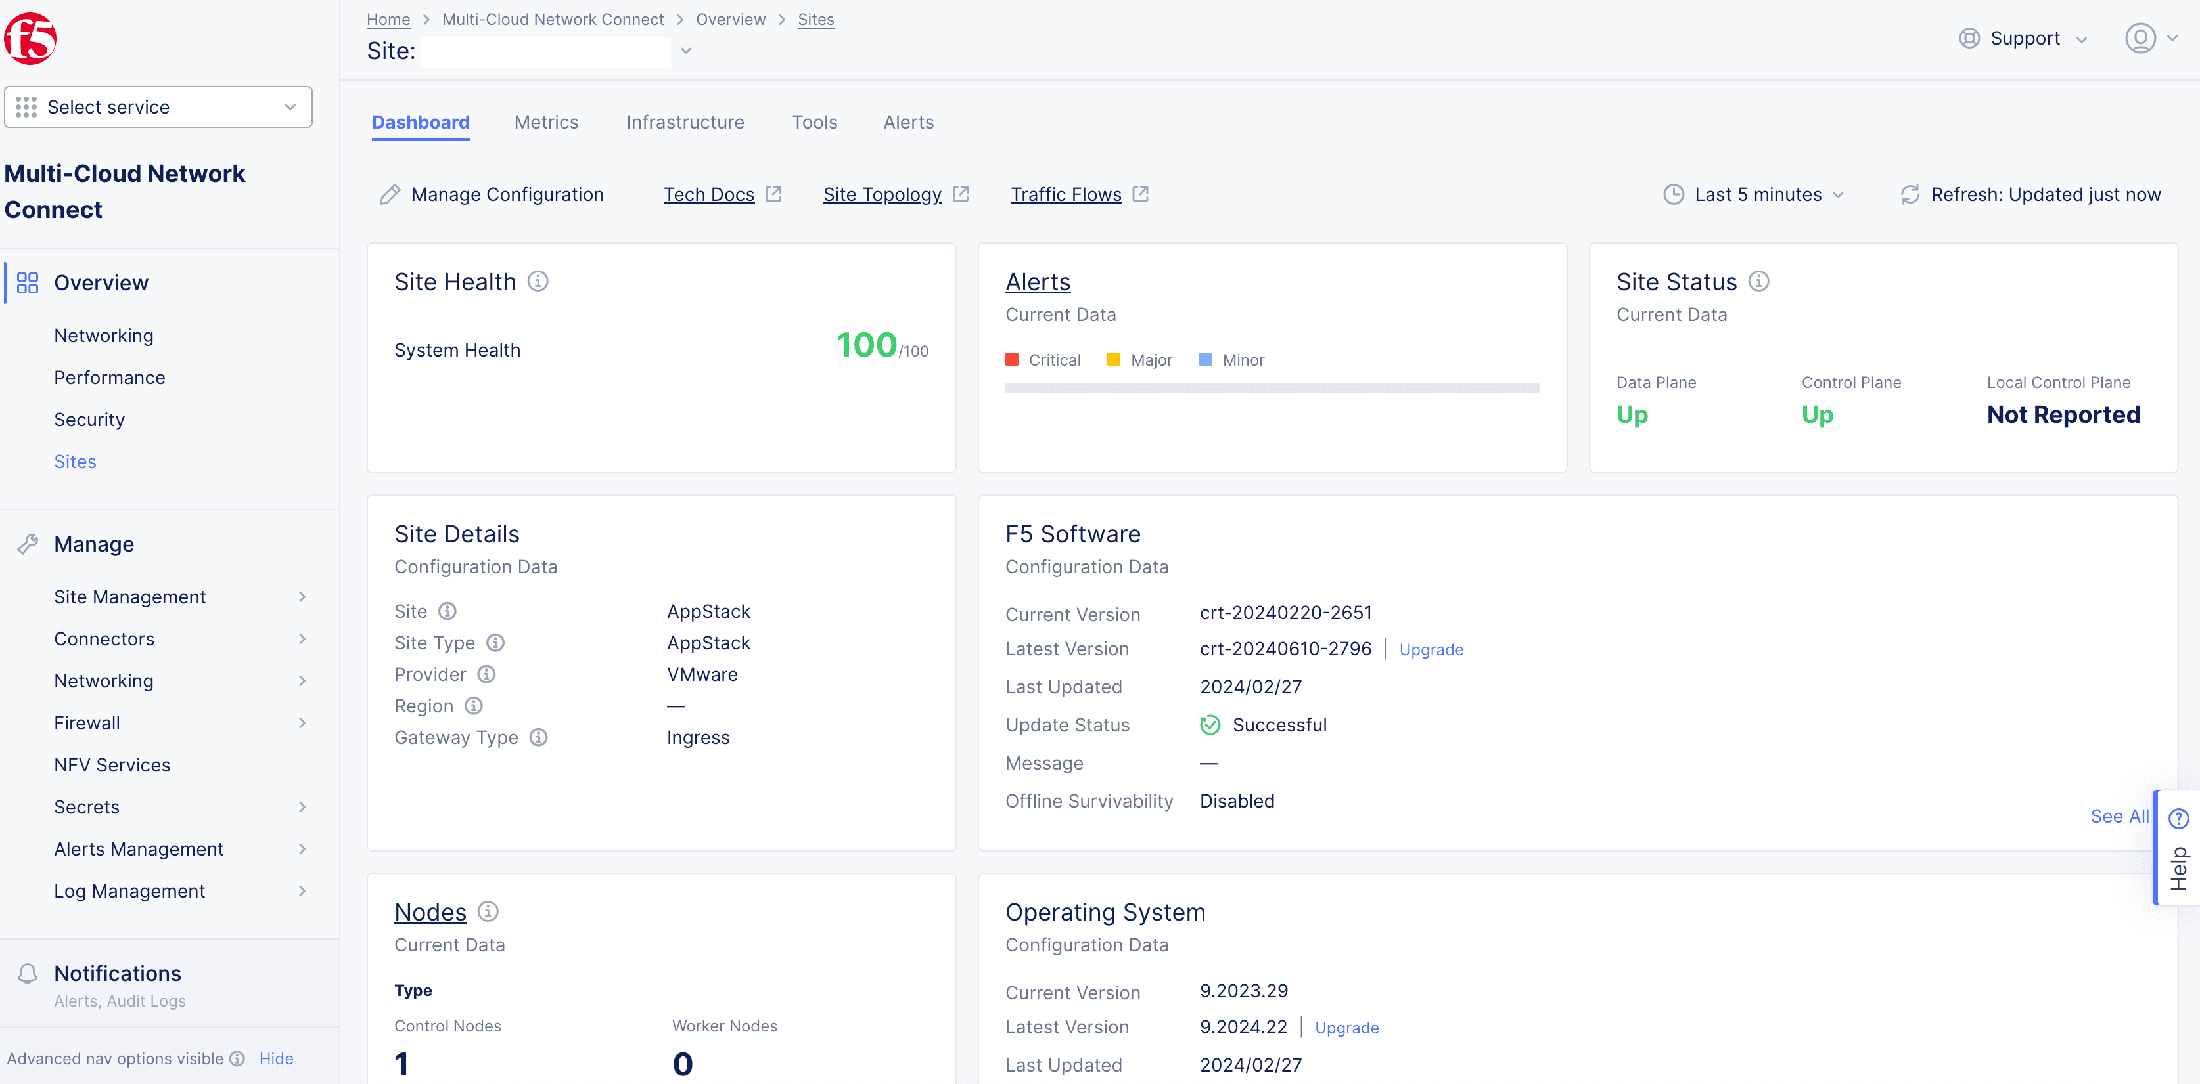
Task: Click the Update Status success check icon
Action: click(x=1210, y=725)
